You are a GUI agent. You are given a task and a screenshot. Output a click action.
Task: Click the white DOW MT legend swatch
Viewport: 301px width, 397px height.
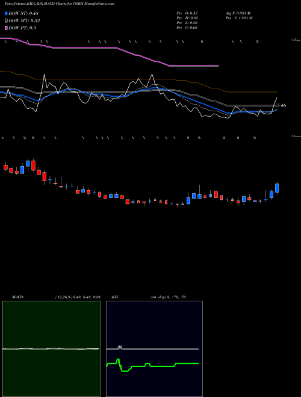[x=7, y=21]
